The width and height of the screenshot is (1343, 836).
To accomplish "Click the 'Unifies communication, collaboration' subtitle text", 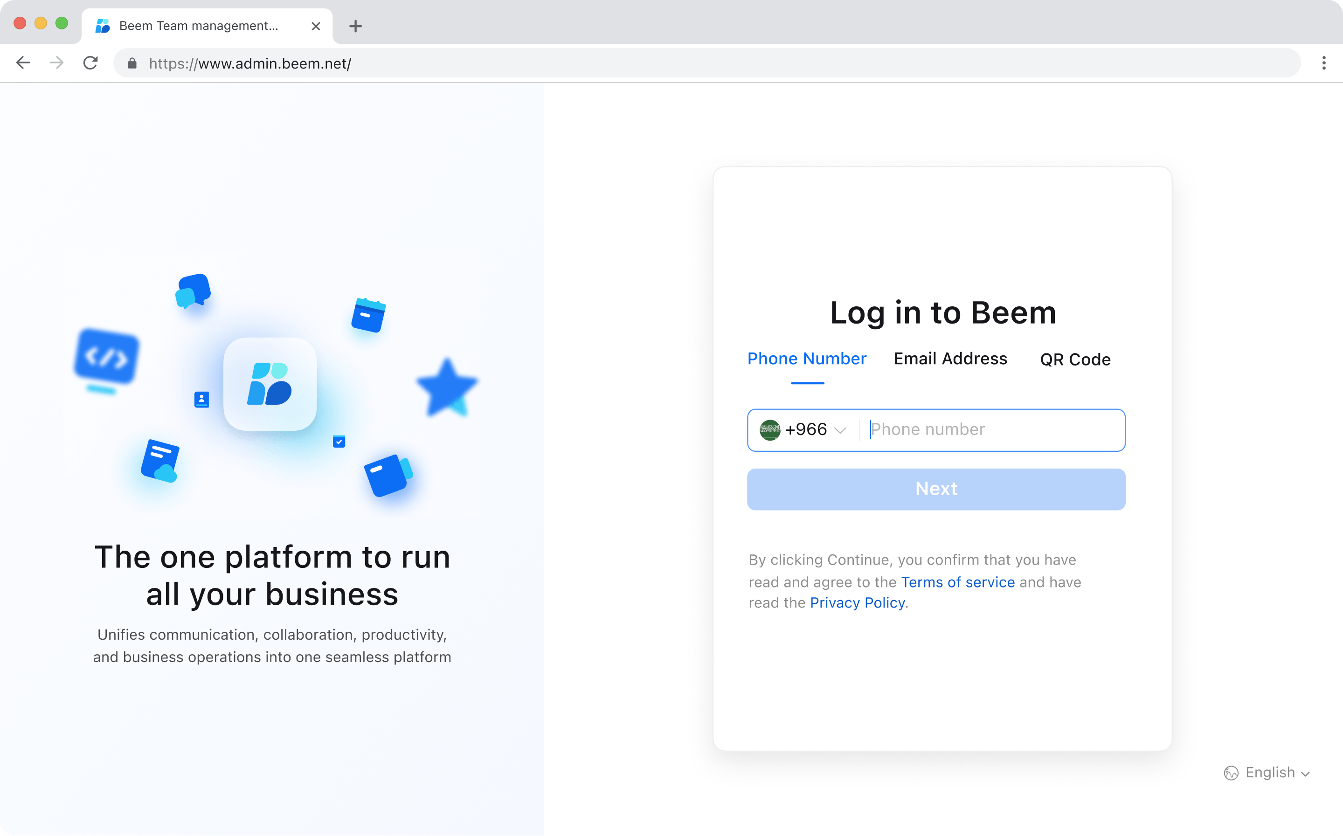I will tap(272, 646).
